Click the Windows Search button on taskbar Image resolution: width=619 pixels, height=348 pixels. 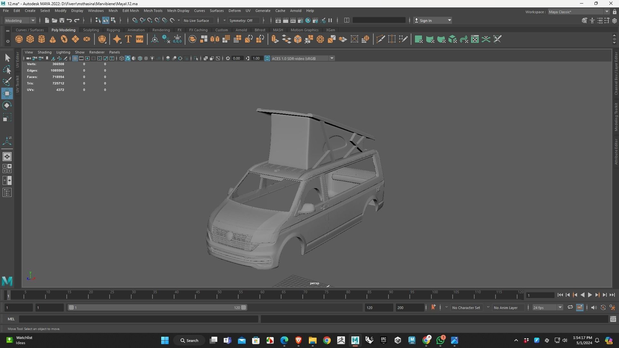click(x=190, y=340)
